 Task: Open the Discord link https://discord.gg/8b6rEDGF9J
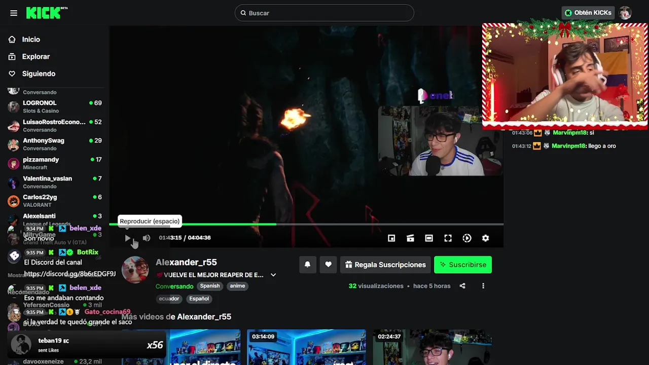coord(70,274)
